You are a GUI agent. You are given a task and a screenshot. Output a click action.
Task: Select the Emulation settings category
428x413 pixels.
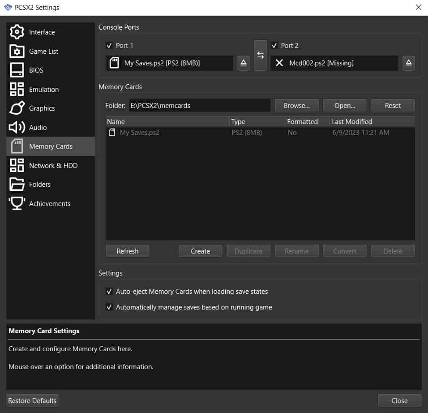51,89
